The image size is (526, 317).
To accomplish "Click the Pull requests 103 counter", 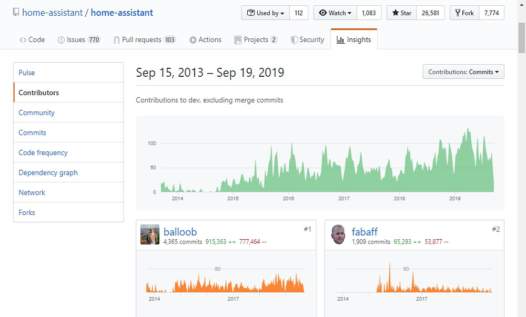I will [170, 40].
